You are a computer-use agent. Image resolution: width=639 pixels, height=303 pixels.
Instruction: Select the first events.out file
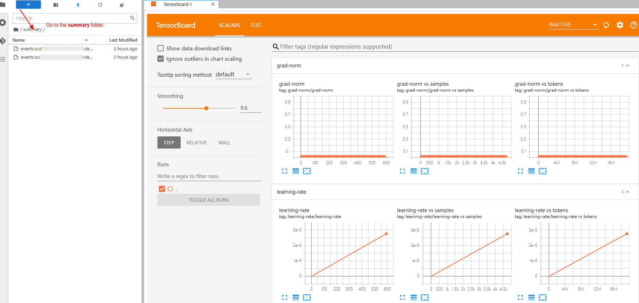click(x=75, y=49)
